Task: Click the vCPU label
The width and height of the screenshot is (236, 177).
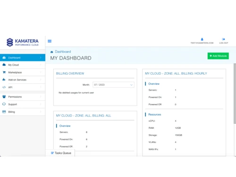Action: pyautogui.click(x=152, y=121)
